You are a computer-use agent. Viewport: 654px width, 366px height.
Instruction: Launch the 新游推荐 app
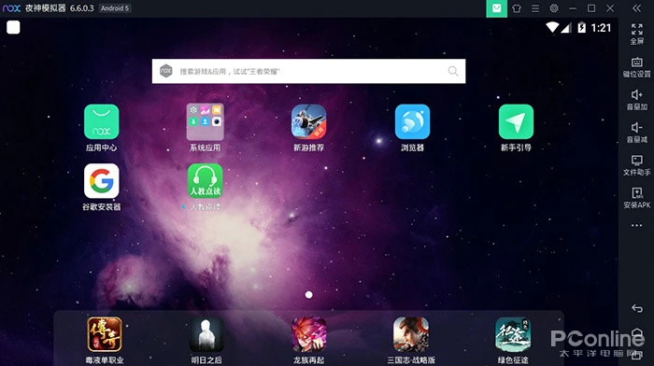308,121
